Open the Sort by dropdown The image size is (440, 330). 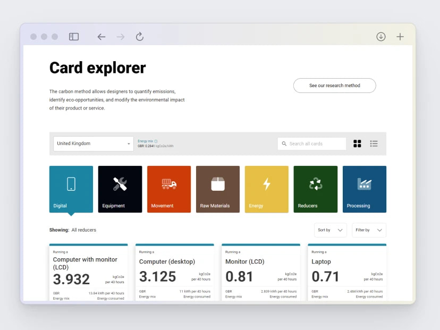331,230
